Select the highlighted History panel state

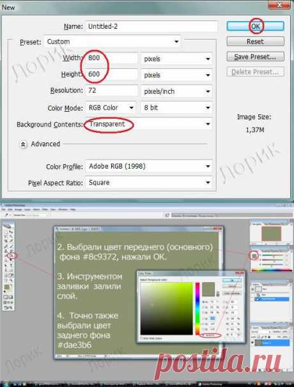(273, 299)
